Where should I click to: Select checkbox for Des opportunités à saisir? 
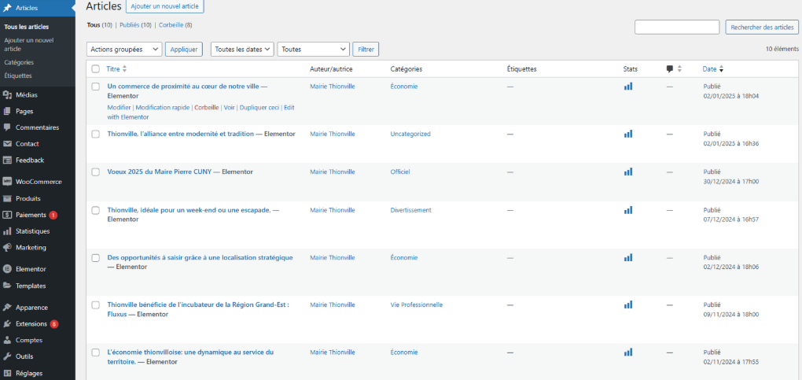96,258
